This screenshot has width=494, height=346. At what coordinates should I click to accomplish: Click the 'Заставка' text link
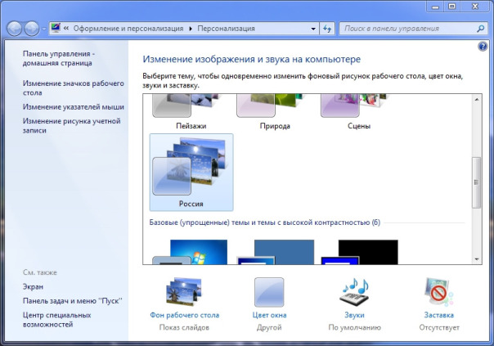click(439, 315)
